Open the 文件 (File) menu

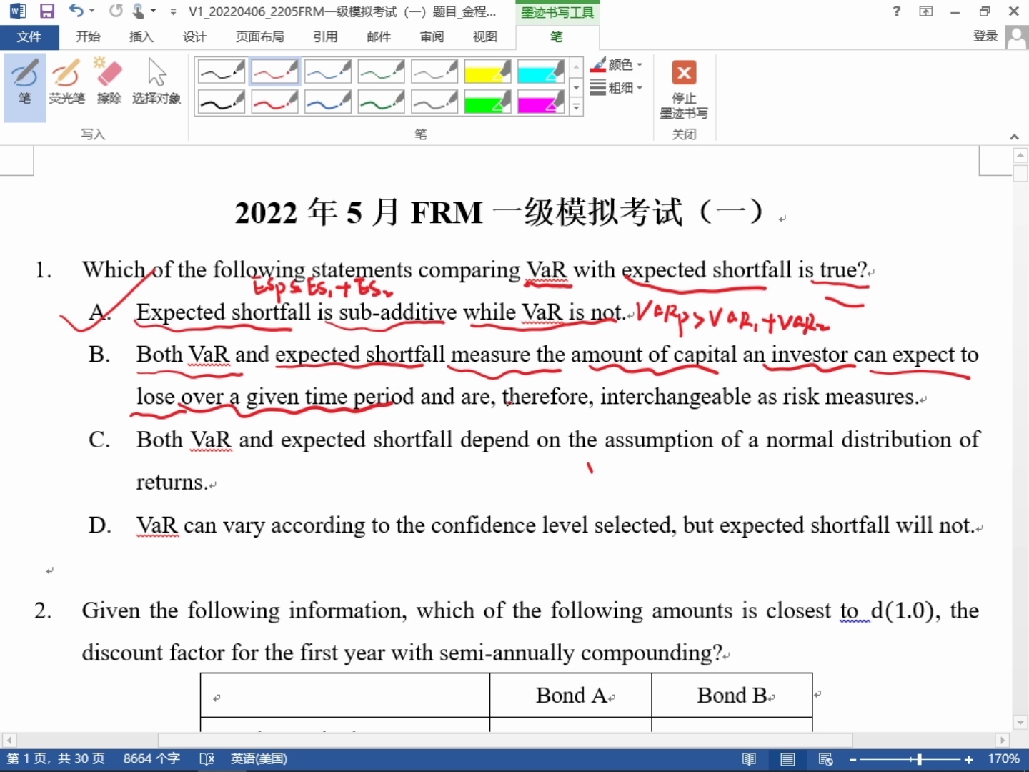point(29,36)
